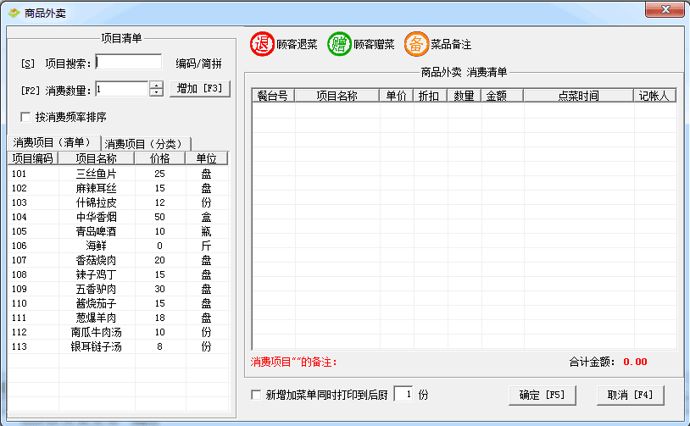Screen dimensions: 690x426
Task: Confirm with the 确定 [F5] button
Action: point(543,396)
